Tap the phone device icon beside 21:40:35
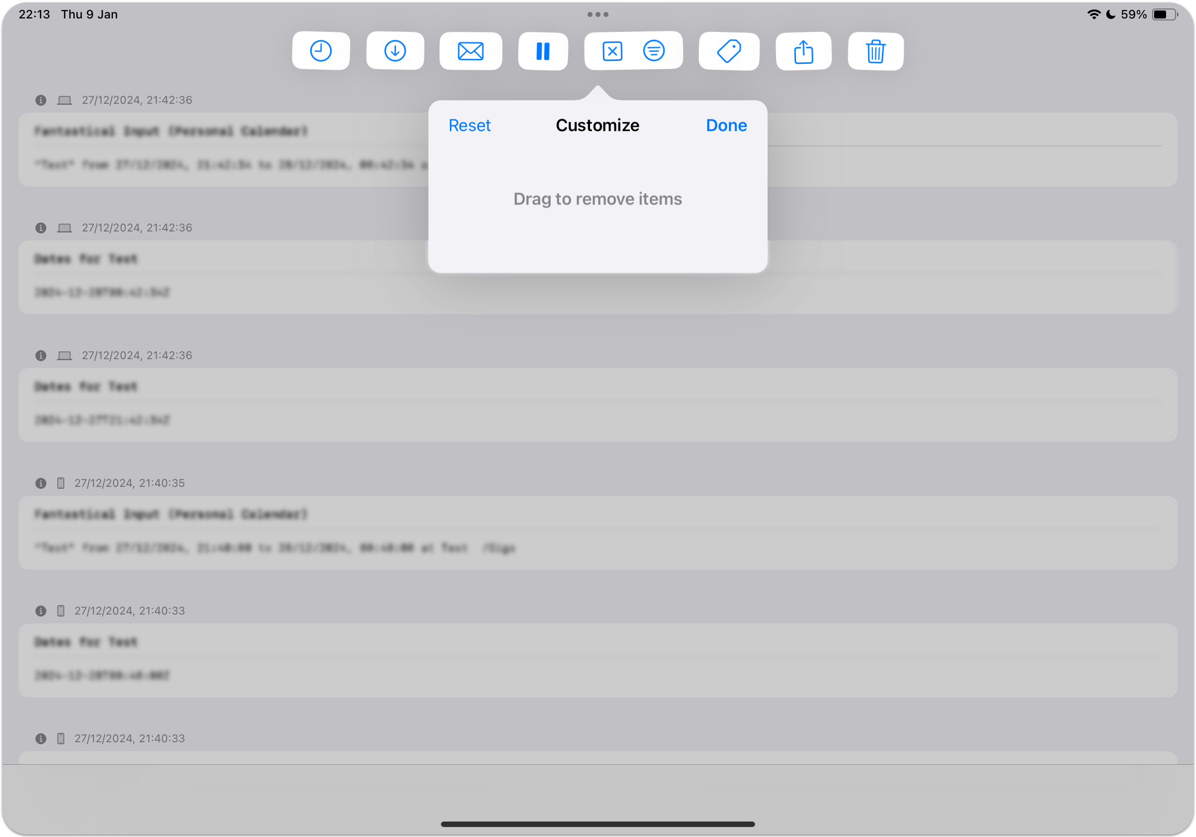Screen dimensions: 1196x837 tap(60, 483)
